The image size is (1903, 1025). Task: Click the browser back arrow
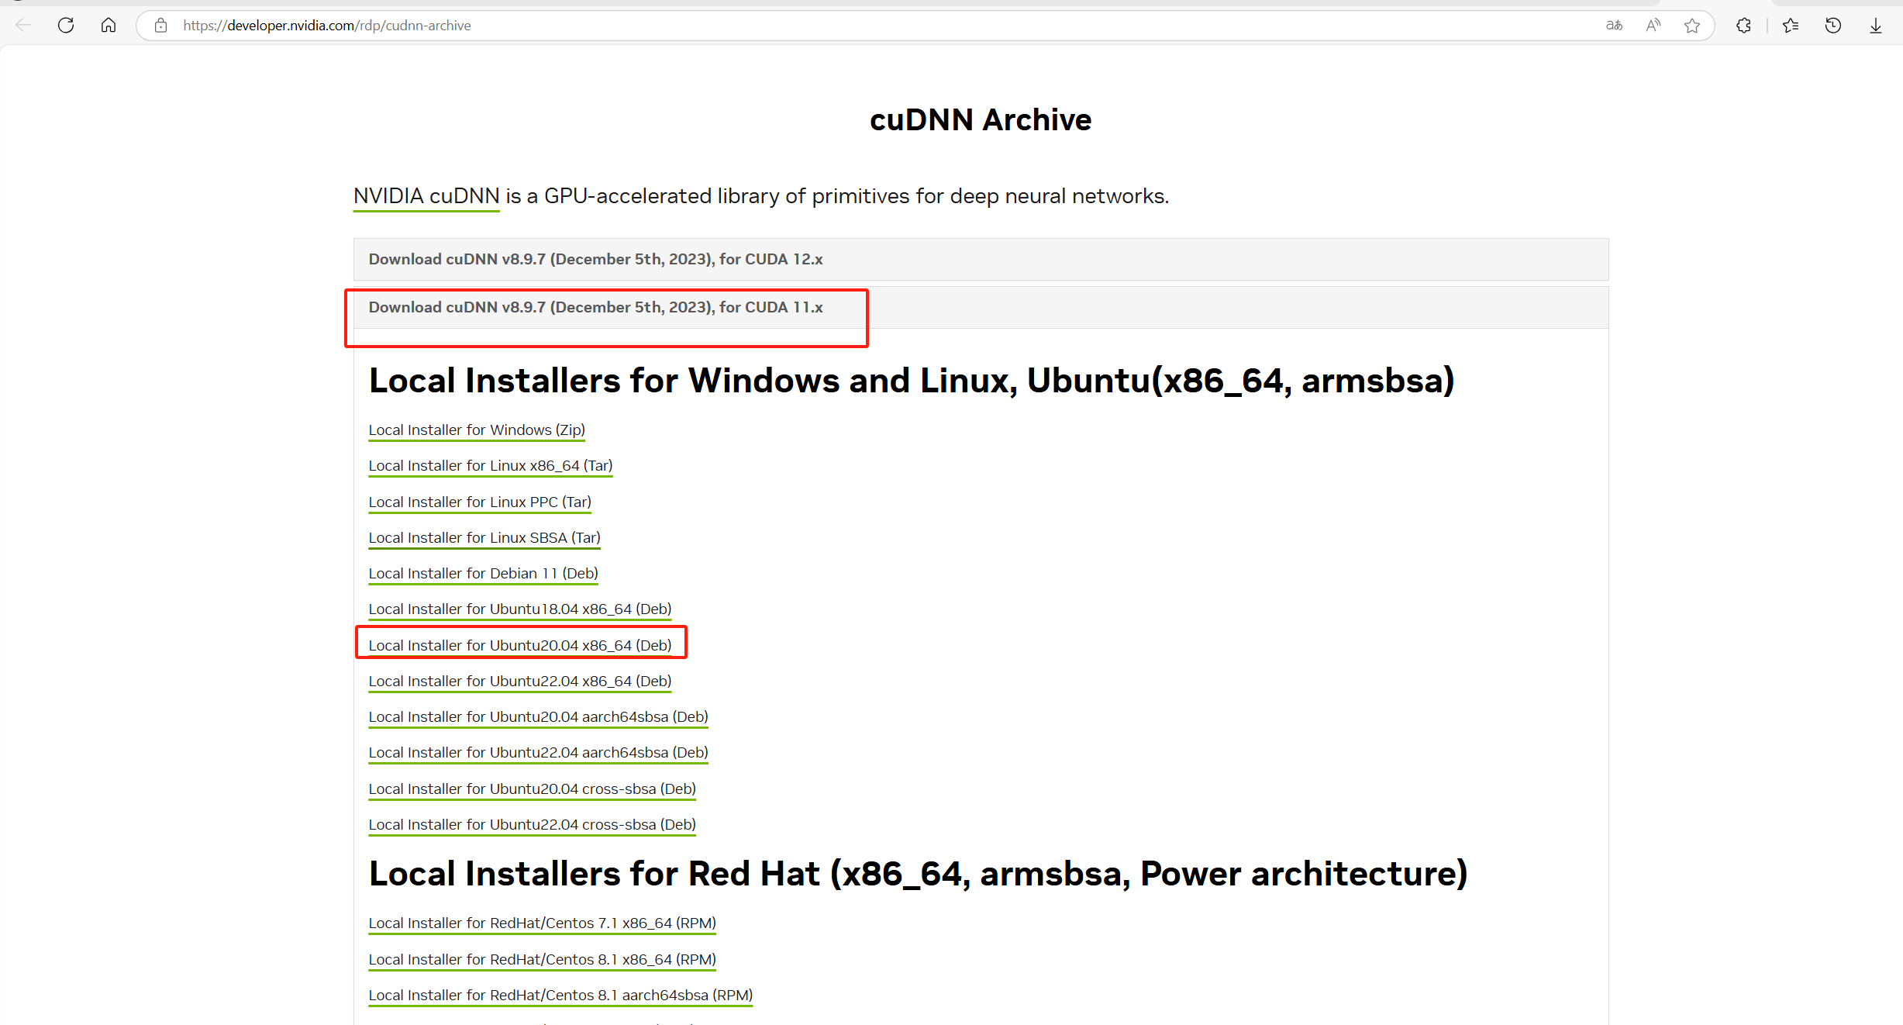[22, 25]
